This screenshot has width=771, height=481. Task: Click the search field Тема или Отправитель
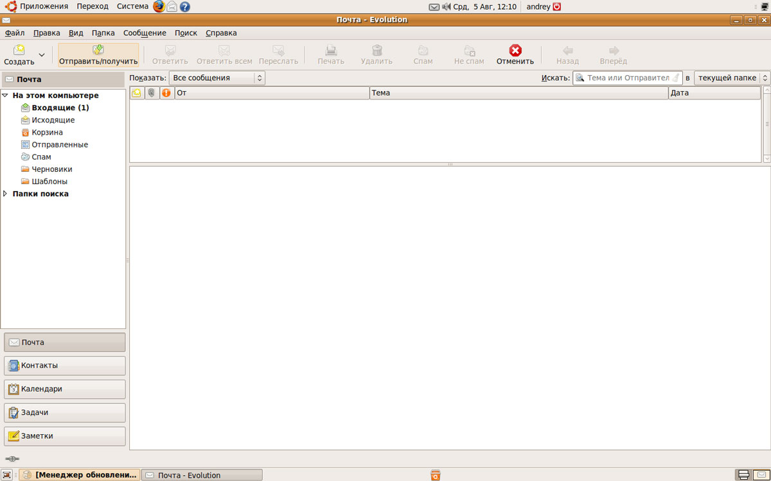click(x=628, y=78)
